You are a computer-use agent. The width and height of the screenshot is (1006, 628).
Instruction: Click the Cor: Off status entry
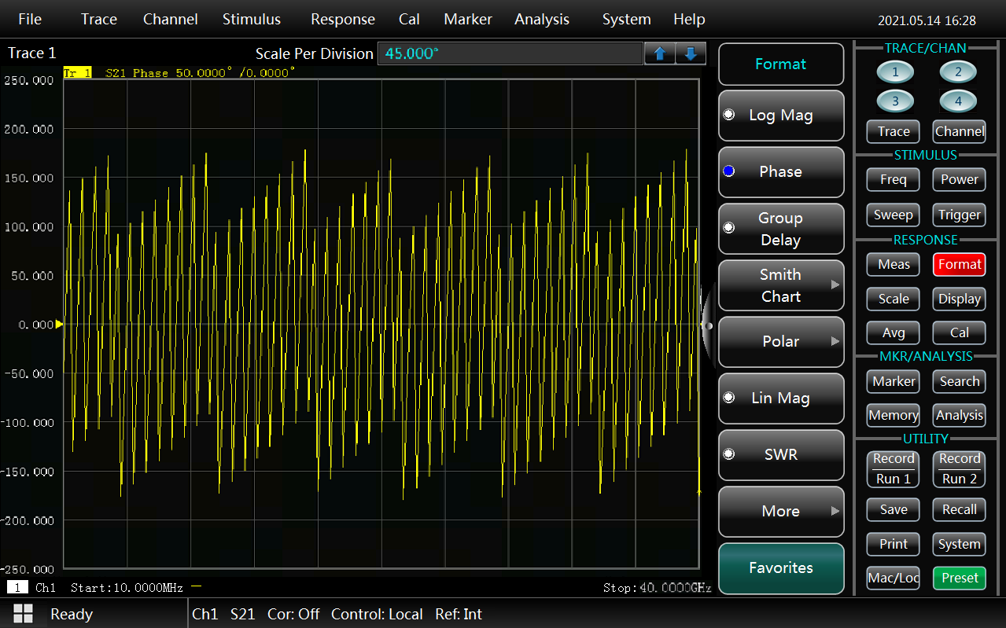293,614
